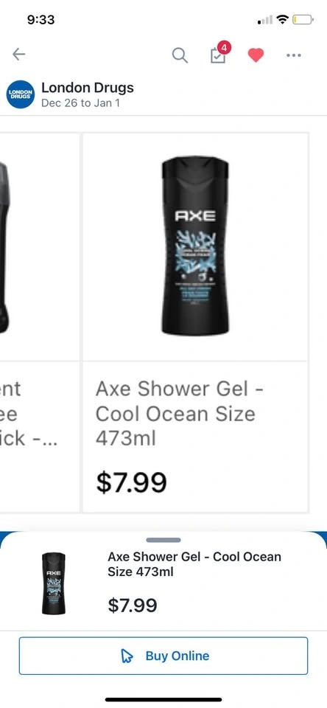
Task: Open the shopping list clipboard icon
Action: click(218, 56)
